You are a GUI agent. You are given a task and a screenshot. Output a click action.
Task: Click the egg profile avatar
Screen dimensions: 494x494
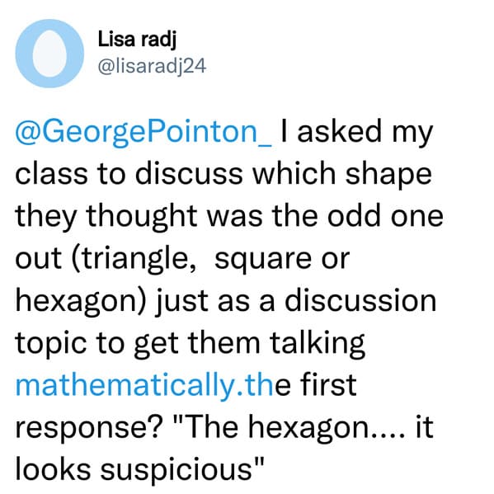(x=49, y=54)
